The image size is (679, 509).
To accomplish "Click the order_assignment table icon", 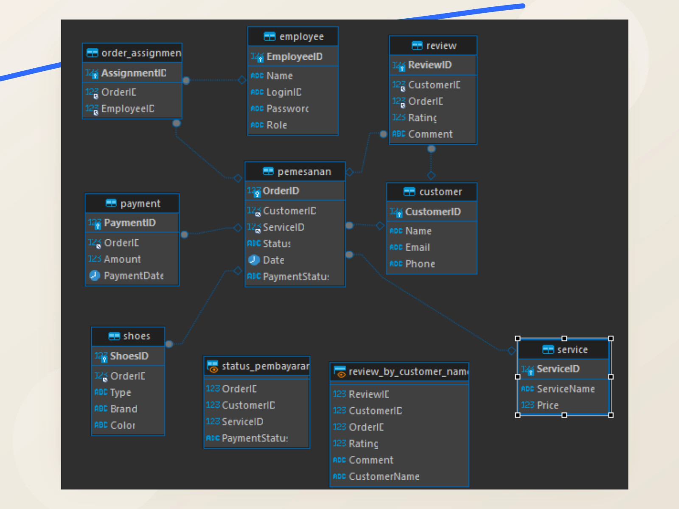I will (x=92, y=53).
